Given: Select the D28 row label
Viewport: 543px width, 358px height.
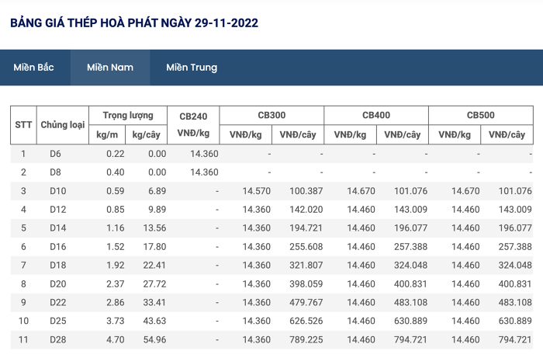Looking at the screenshot, I should 58,339.
